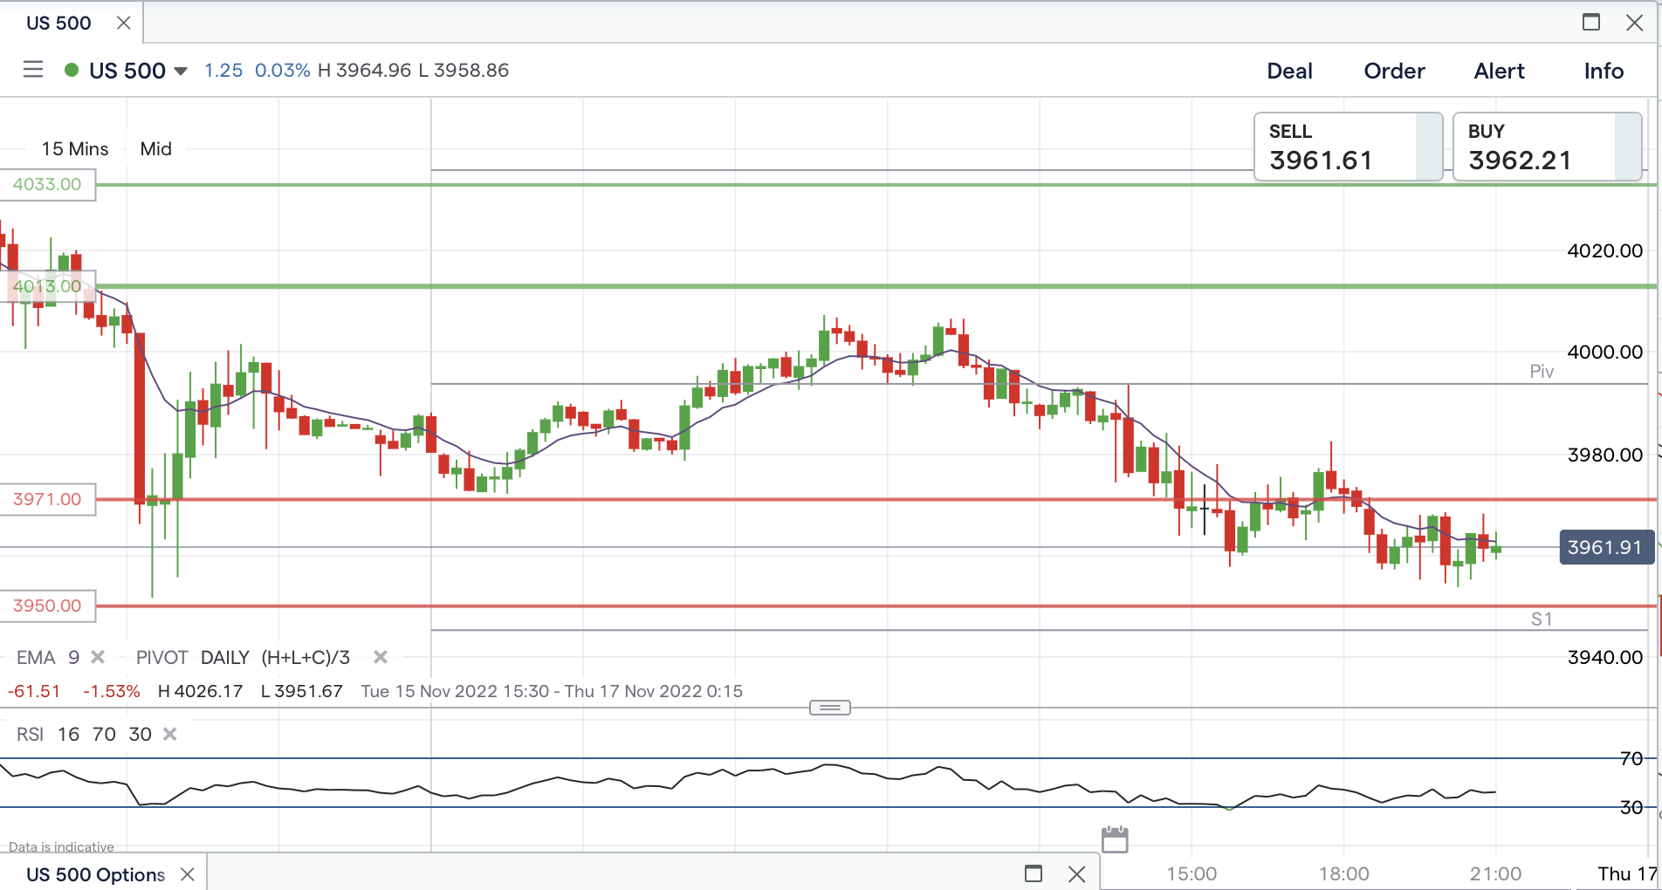Remove the EMA 9 indicator
The width and height of the screenshot is (1662, 890).
click(98, 657)
